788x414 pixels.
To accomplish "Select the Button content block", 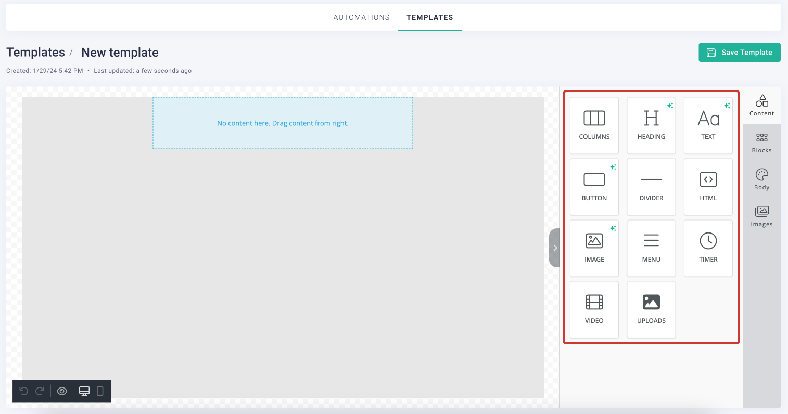I will [x=594, y=187].
